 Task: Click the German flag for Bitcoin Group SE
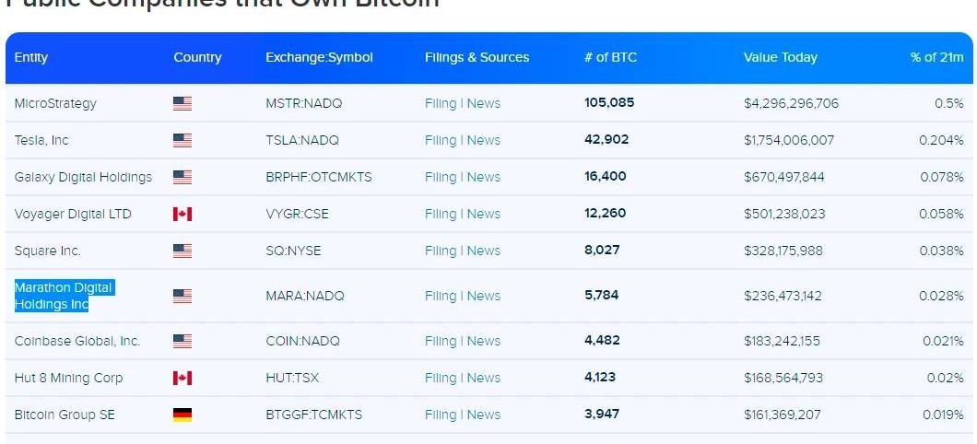tap(182, 415)
